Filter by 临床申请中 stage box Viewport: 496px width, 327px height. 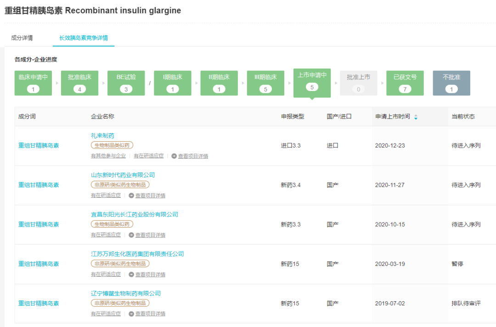(33, 83)
